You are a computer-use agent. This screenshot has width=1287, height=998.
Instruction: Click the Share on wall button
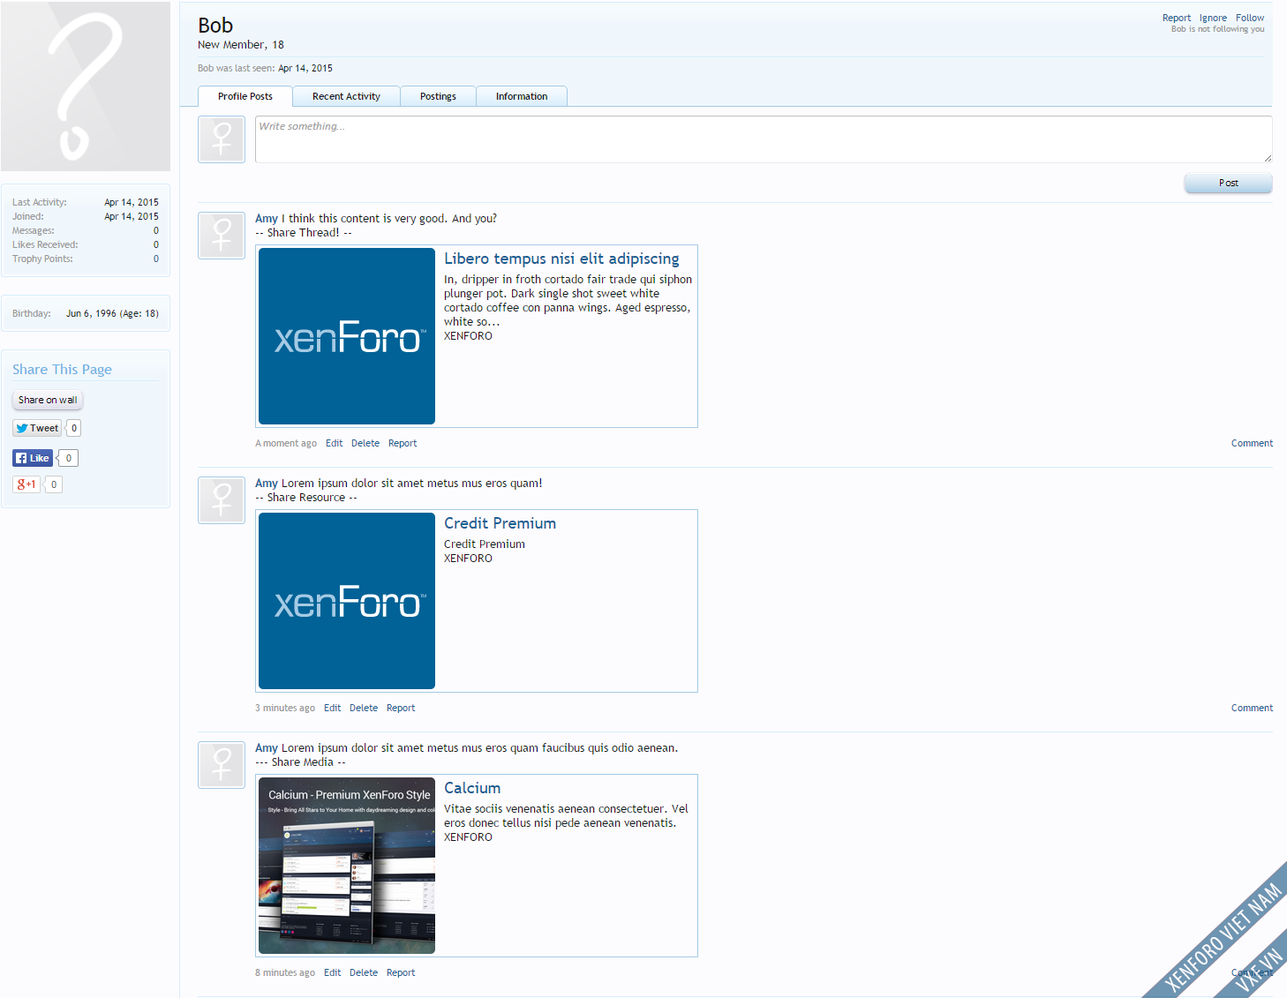click(48, 400)
